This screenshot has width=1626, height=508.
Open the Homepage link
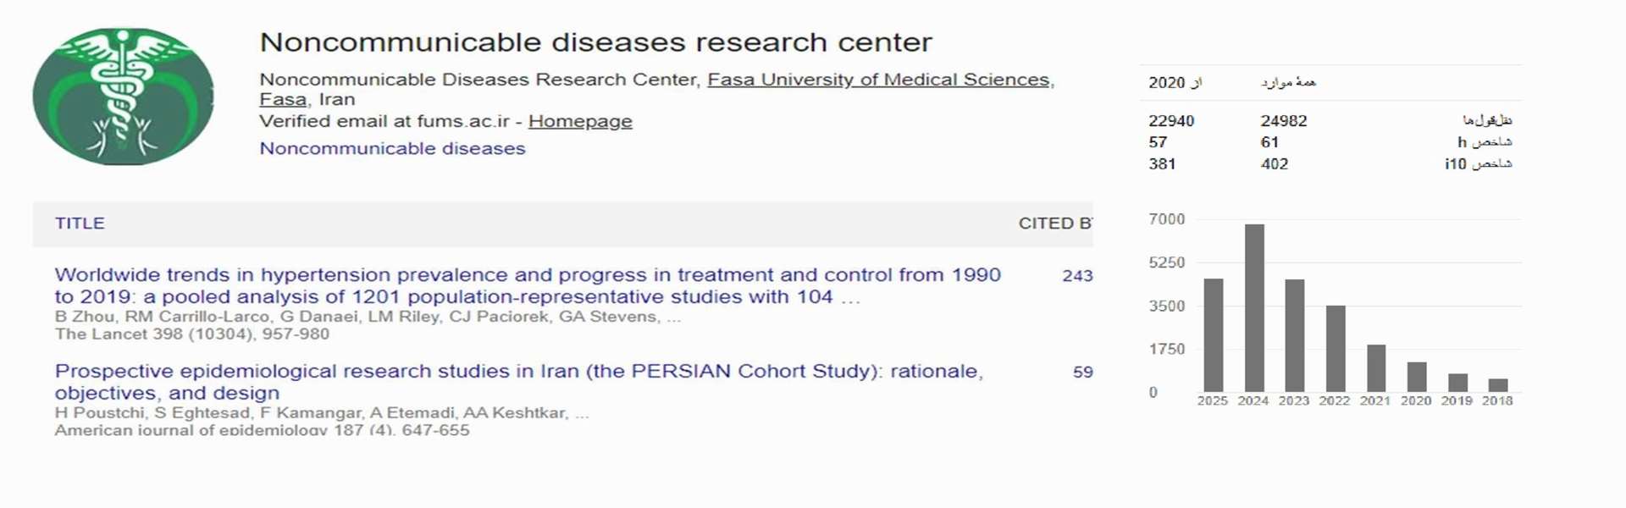click(x=580, y=121)
